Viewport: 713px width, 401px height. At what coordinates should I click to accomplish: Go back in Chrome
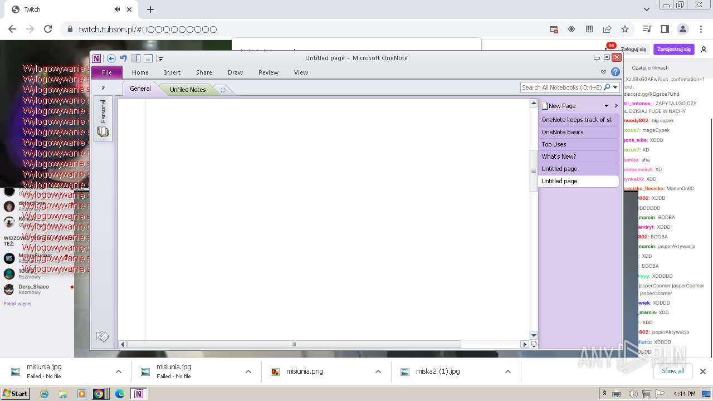coord(12,29)
